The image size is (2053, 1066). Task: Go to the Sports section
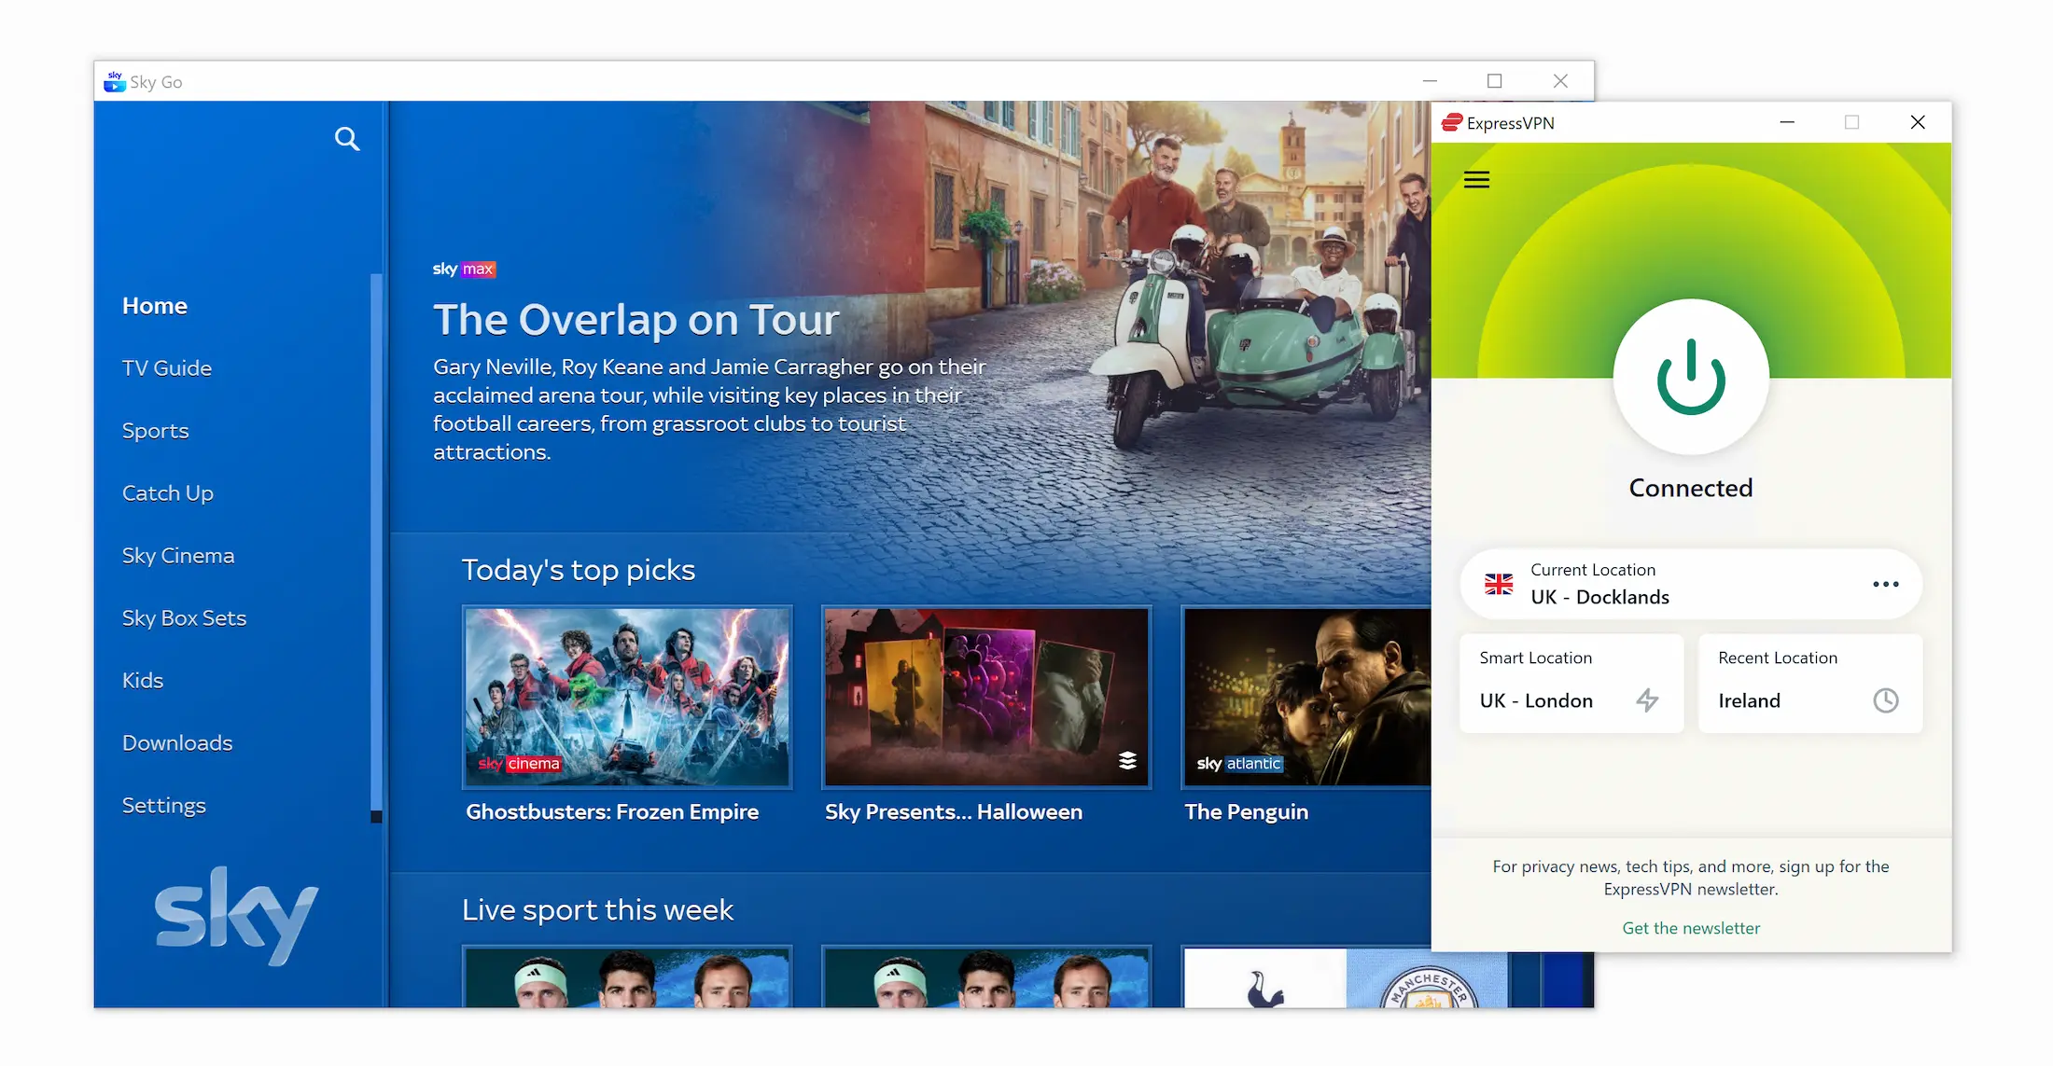[x=155, y=430]
